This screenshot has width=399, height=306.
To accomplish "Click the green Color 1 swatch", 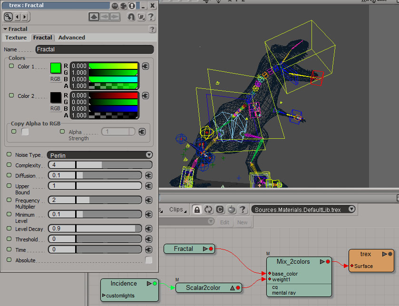I will point(56,68).
